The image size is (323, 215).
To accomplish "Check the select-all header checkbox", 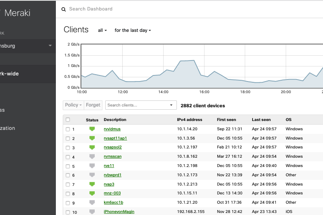I will pos(68,120).
